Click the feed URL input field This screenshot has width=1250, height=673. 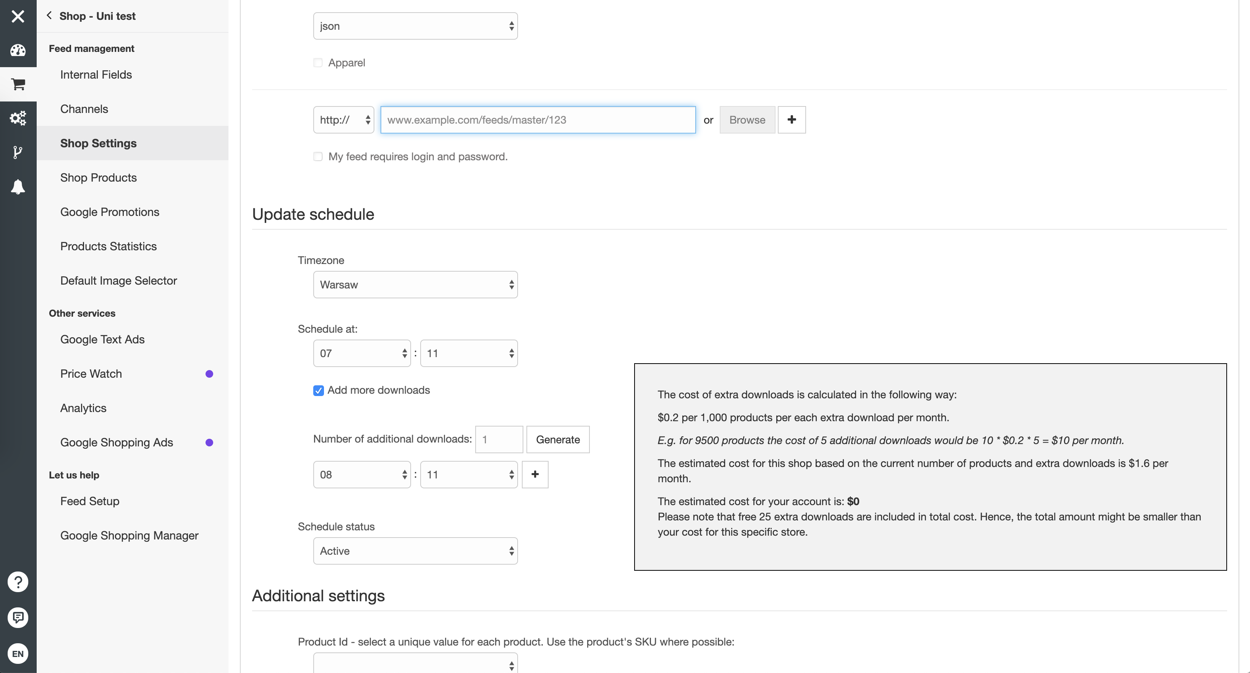(x=538, y=119)
